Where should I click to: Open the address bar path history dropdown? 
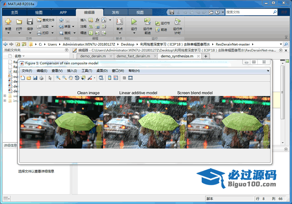[x=281, y=44]
